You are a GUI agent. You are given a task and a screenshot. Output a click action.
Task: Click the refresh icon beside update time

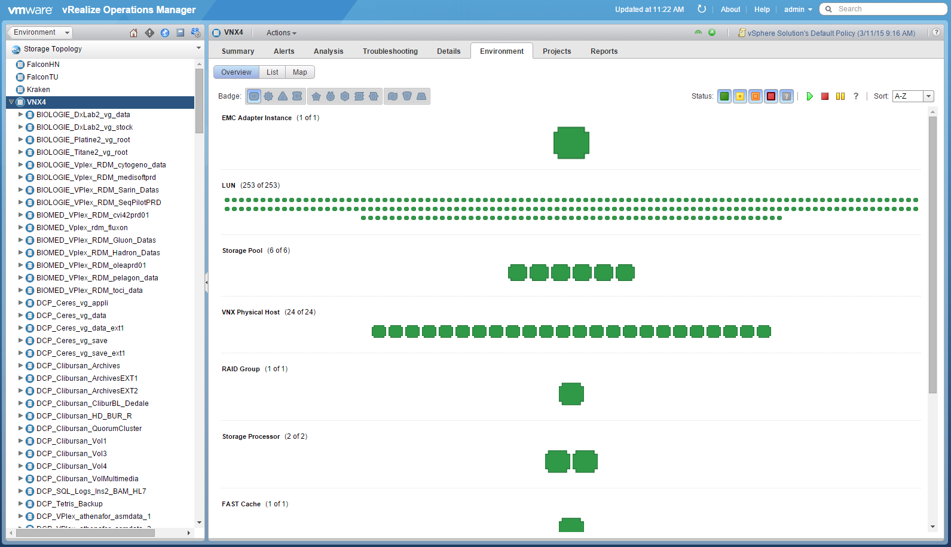point(702,9)
